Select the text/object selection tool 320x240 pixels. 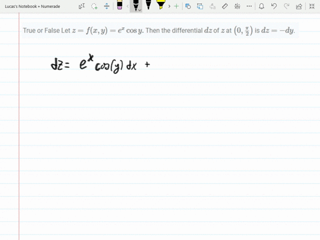tap(81, 6)
